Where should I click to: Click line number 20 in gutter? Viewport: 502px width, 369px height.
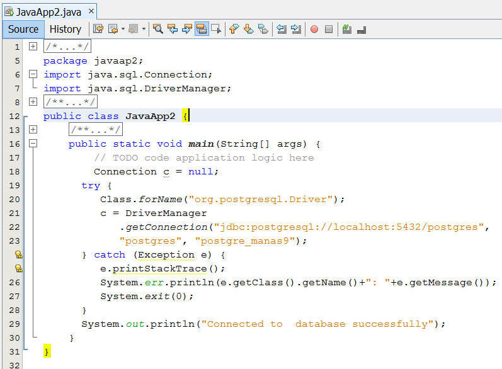pyautogui.click(x=14, y=199)
